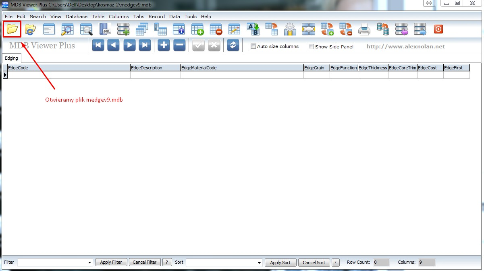
Task: Click the printer icon in the toolbar
Action: [364, 29]
